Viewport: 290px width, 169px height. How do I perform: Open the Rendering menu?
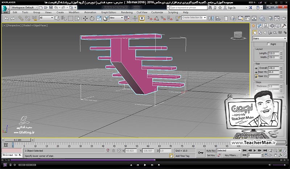coord(127,12)
